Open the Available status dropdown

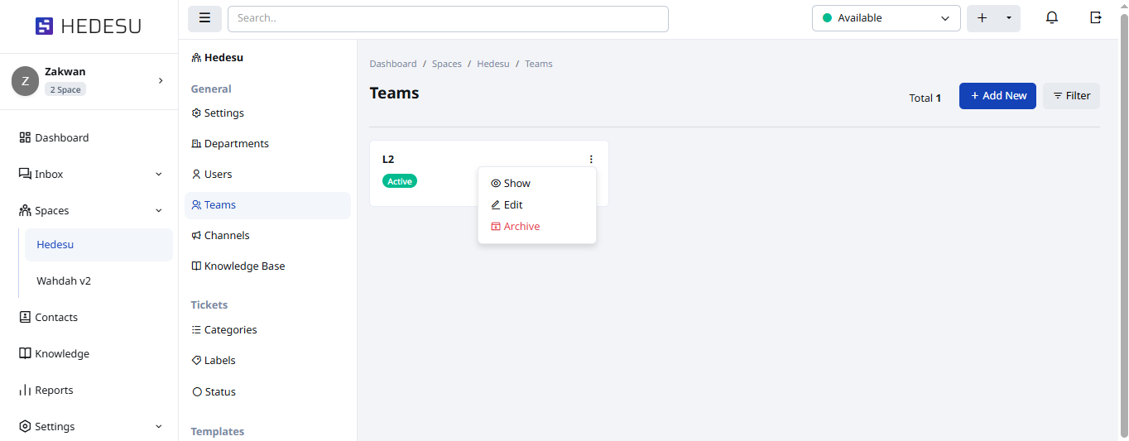(x=886, y=18)
